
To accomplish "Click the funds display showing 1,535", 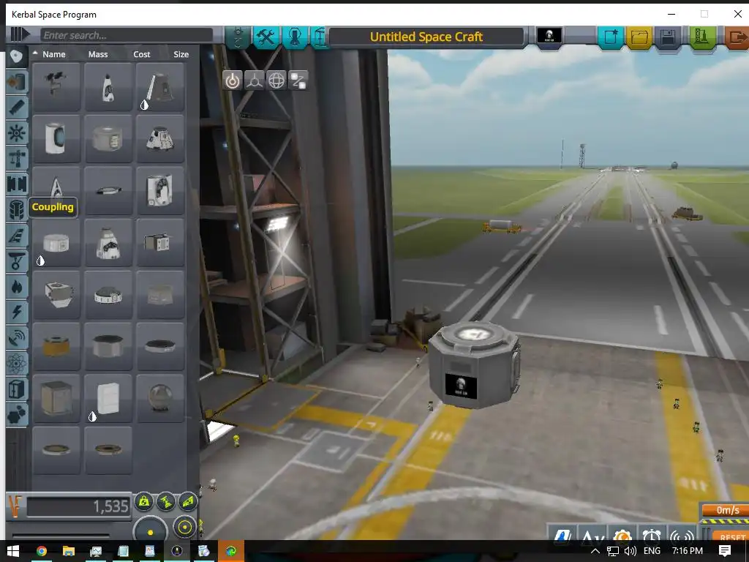I will coord(79,506).
